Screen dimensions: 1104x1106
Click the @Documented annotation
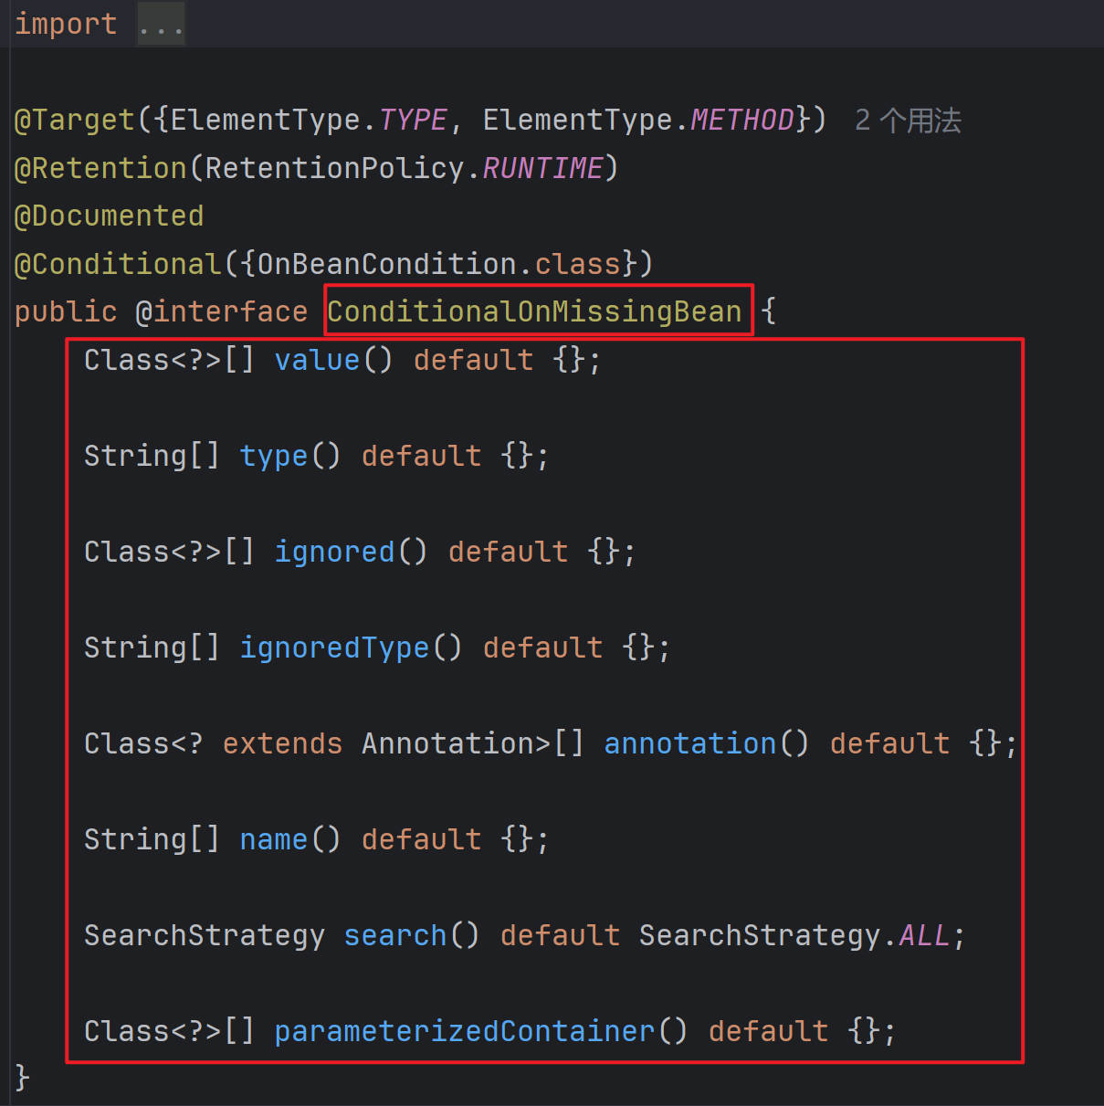[x=109, y=216]
